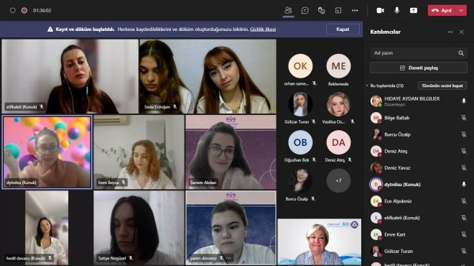Click muted mic icon for Deniz Yavuz
This screenshot has width=474, height=266.
(464, 168)
